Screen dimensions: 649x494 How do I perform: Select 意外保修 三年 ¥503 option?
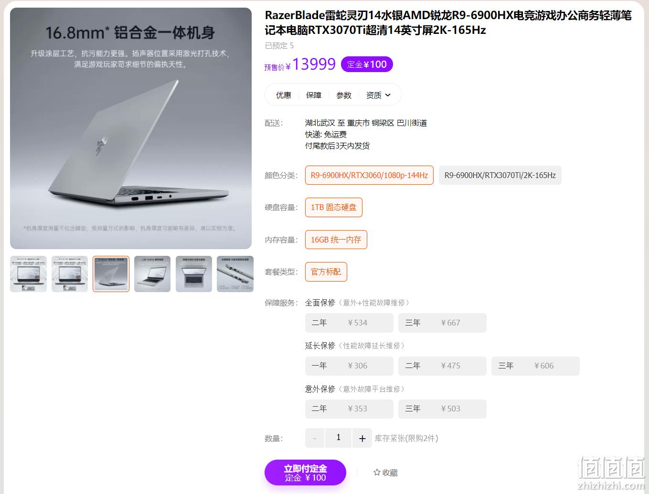pyautogui.click(x=442, y=409)
